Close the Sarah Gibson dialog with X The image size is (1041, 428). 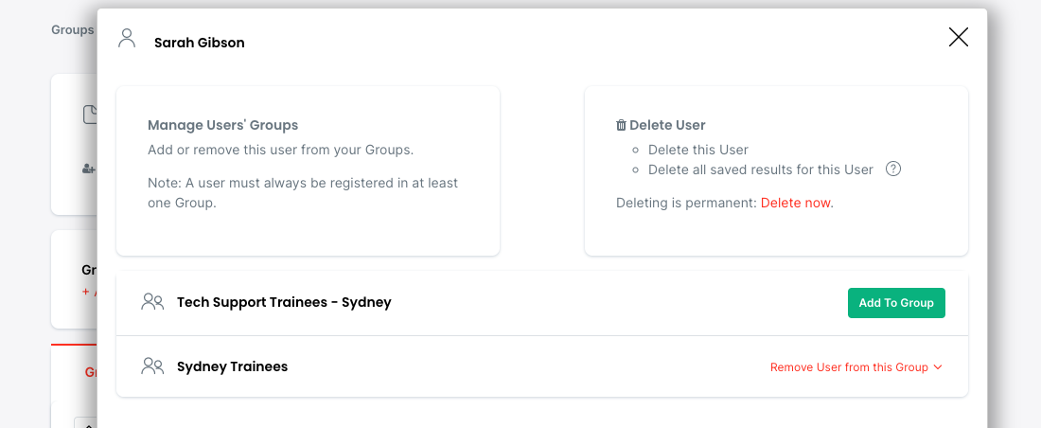click(x=958, y=37)
